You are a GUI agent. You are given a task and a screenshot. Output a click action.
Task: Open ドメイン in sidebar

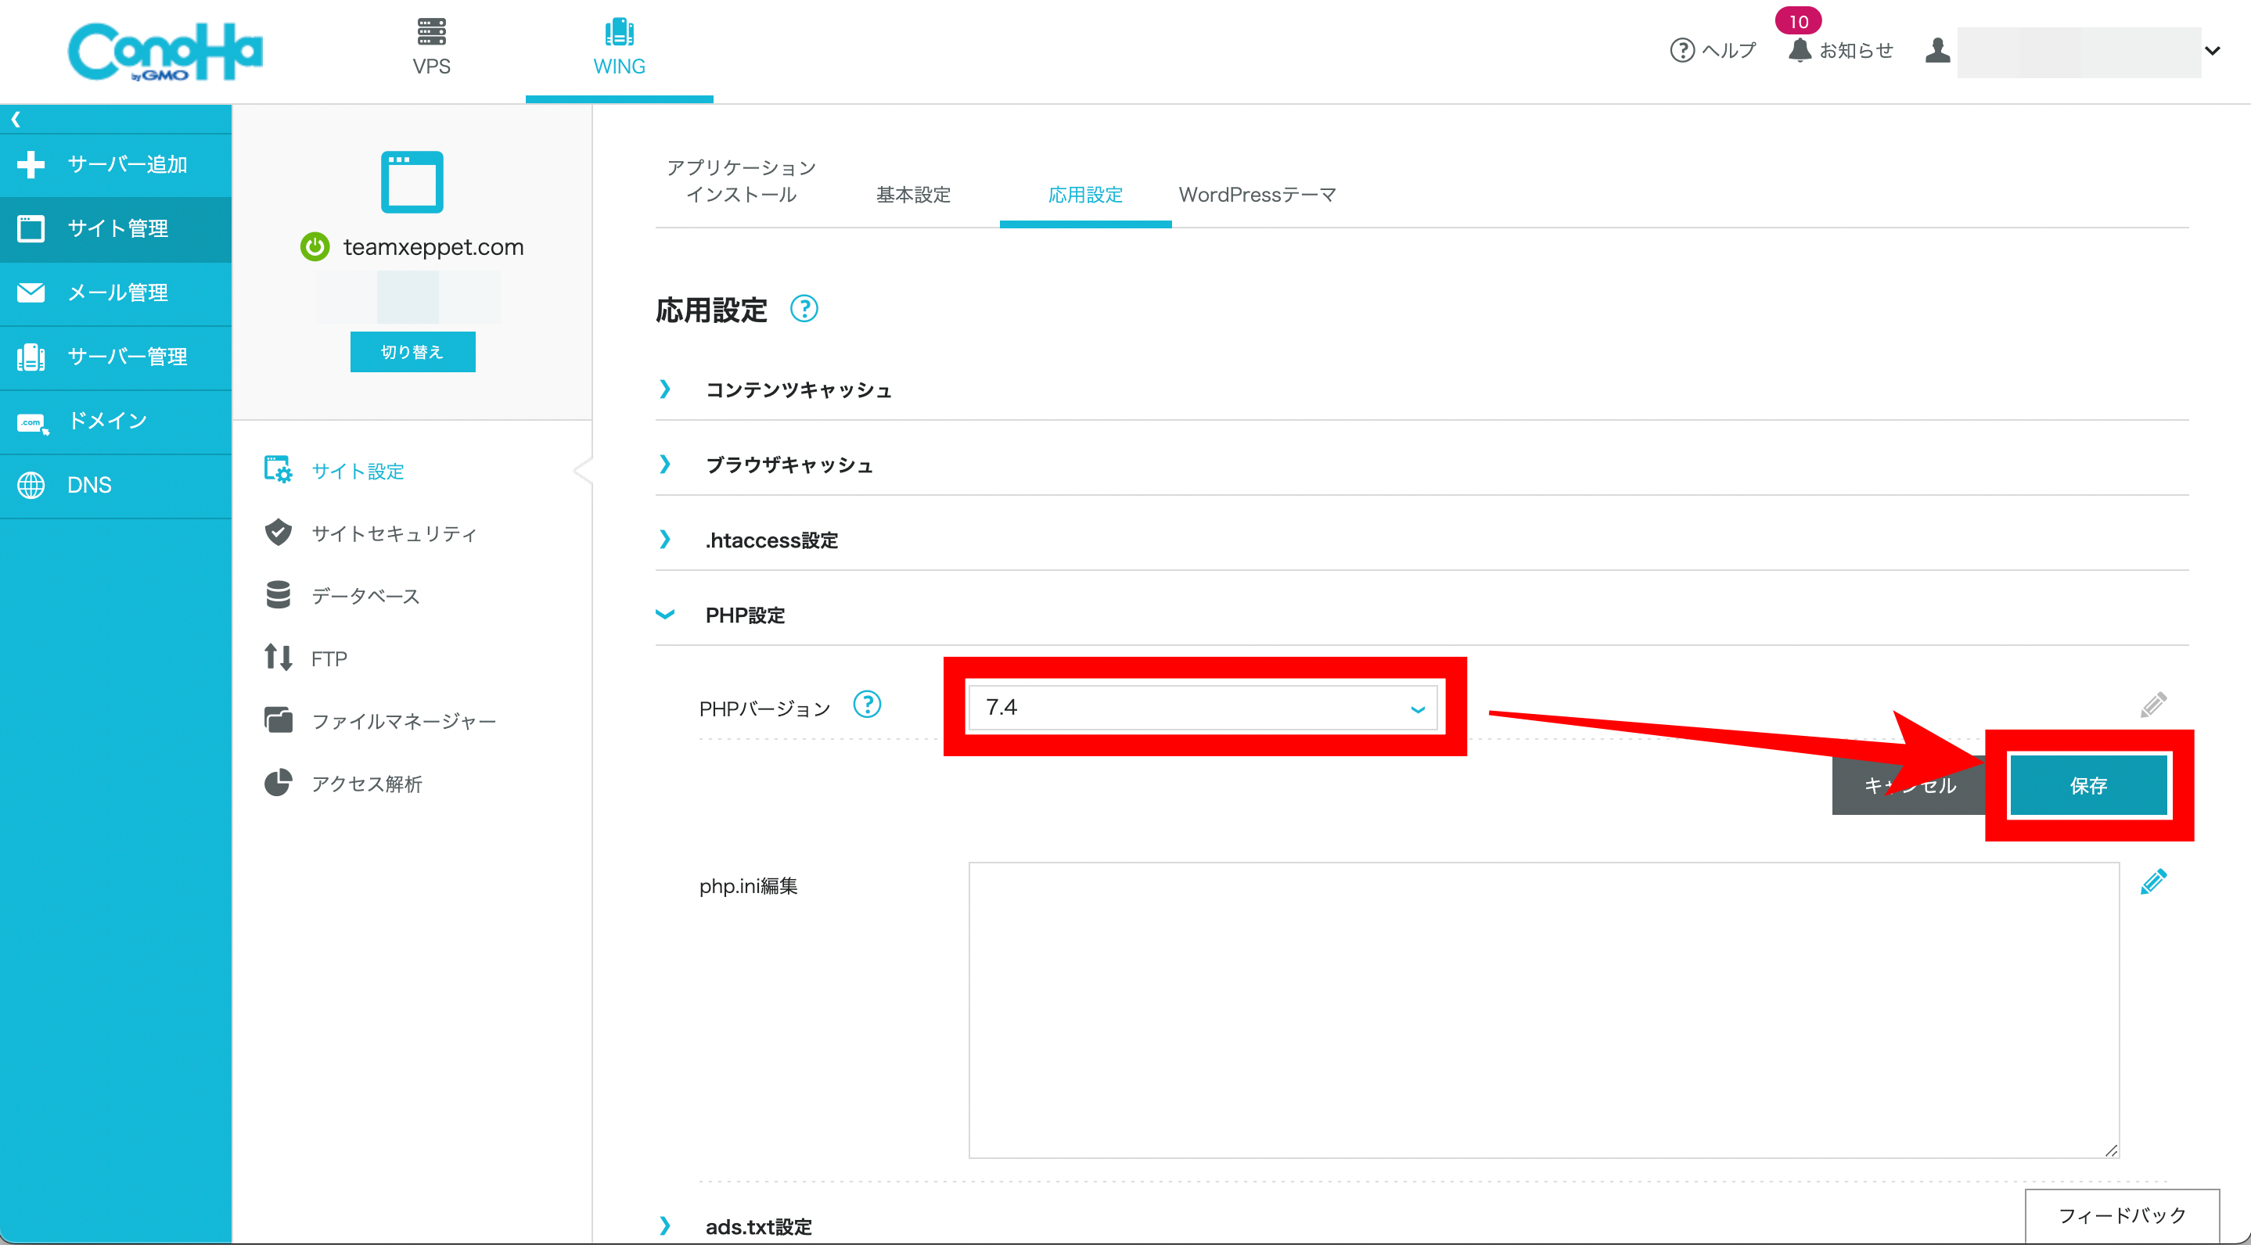[115, 421]
